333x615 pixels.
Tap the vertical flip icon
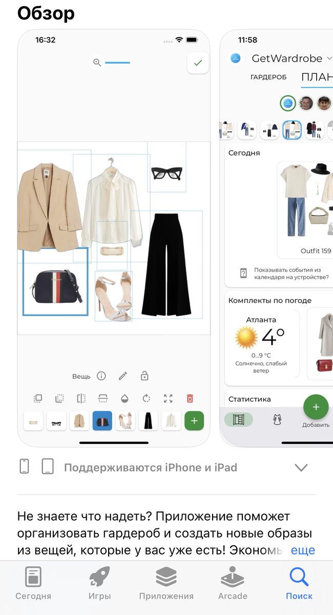pyautogui.click(x=102, y=398)
